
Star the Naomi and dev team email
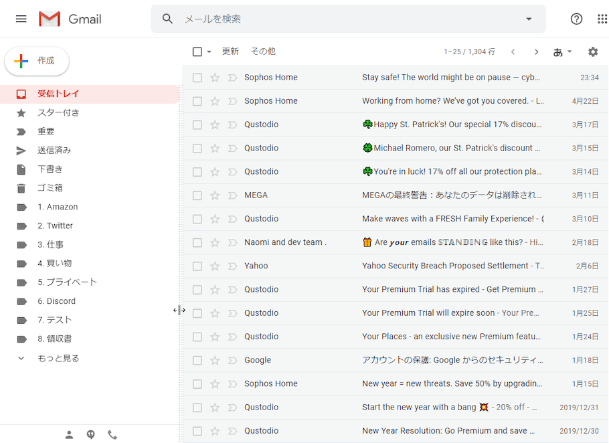point(215,243)
